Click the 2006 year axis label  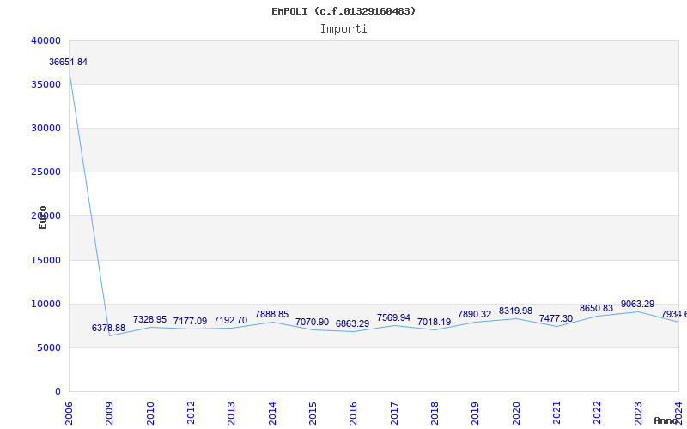pyautogui.click(x=69, y=414)
